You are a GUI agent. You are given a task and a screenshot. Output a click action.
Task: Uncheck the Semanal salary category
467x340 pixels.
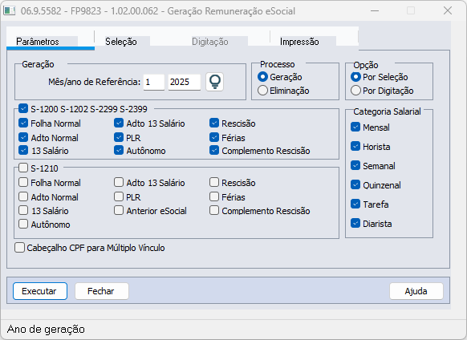point(355,165)
